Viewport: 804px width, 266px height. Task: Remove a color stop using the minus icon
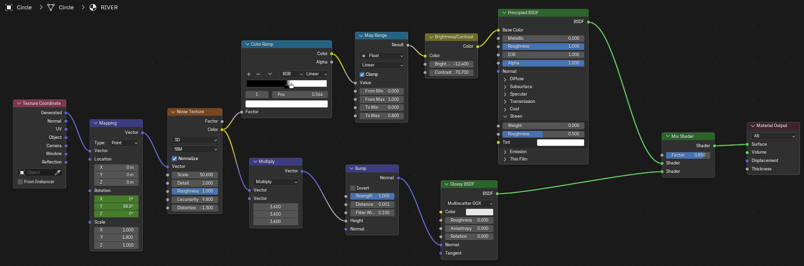click(258, 74)
